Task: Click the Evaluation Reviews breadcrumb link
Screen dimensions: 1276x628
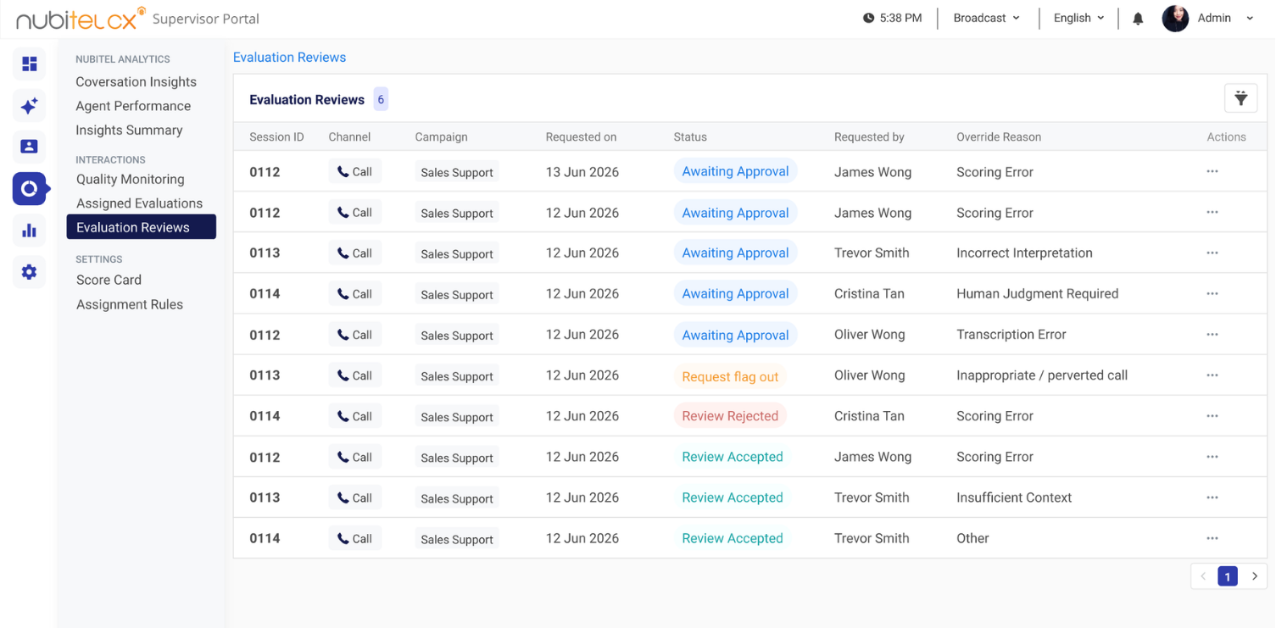Action: (289, 58)
